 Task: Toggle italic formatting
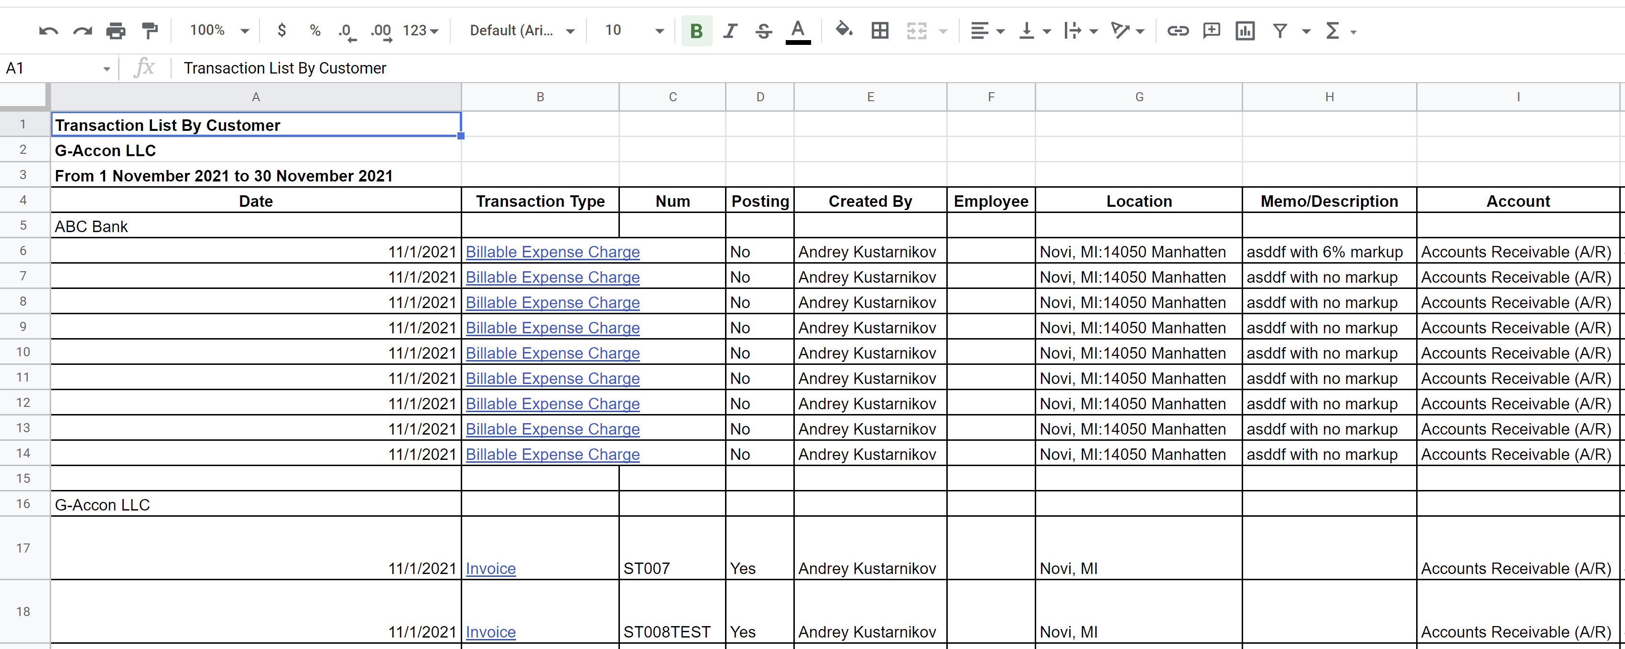point(730,31)
